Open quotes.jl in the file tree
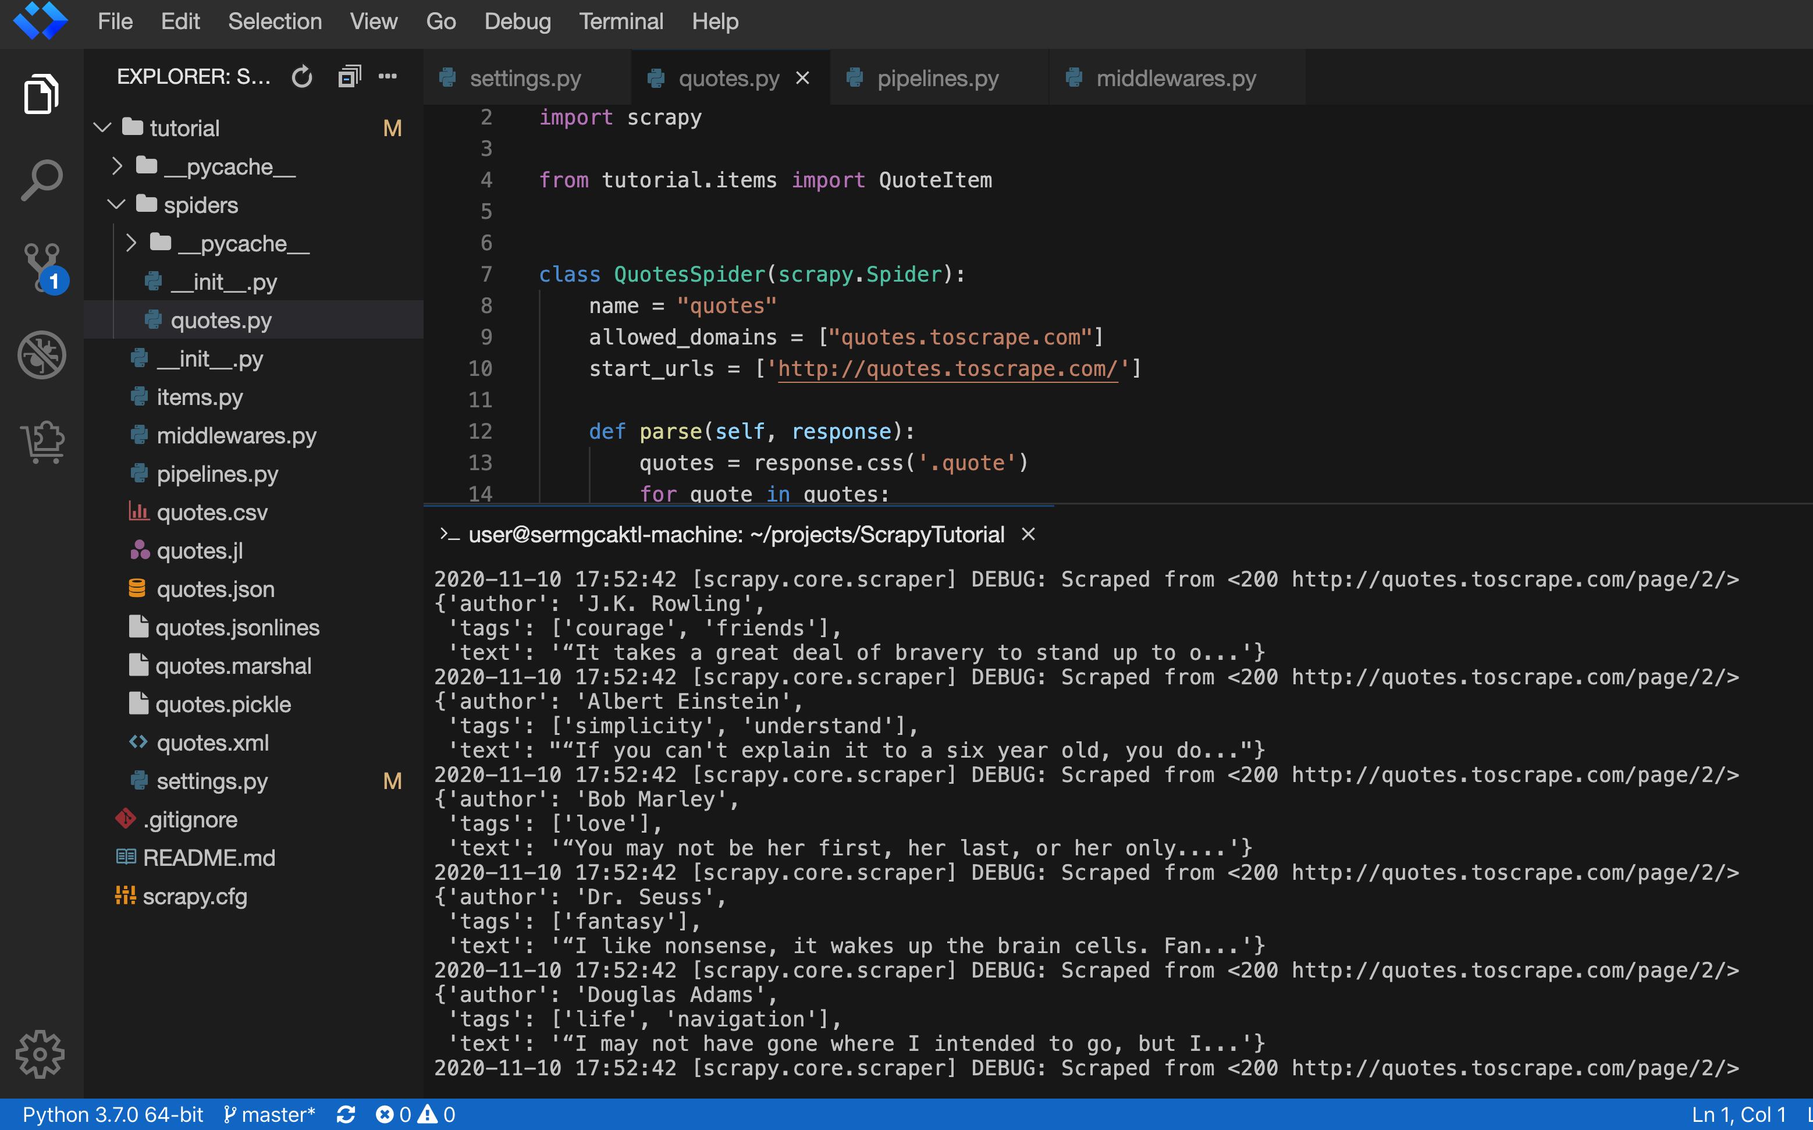1813x1130 pixels. click(254, 551)
